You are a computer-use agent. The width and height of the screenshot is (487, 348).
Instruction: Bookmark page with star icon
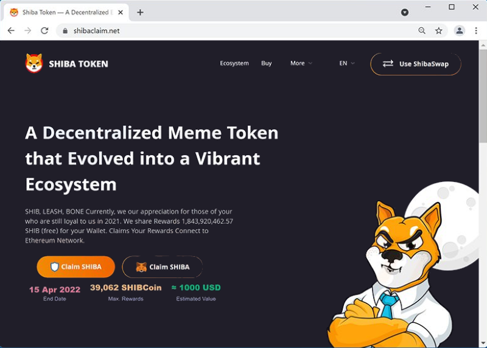[438, 30]
